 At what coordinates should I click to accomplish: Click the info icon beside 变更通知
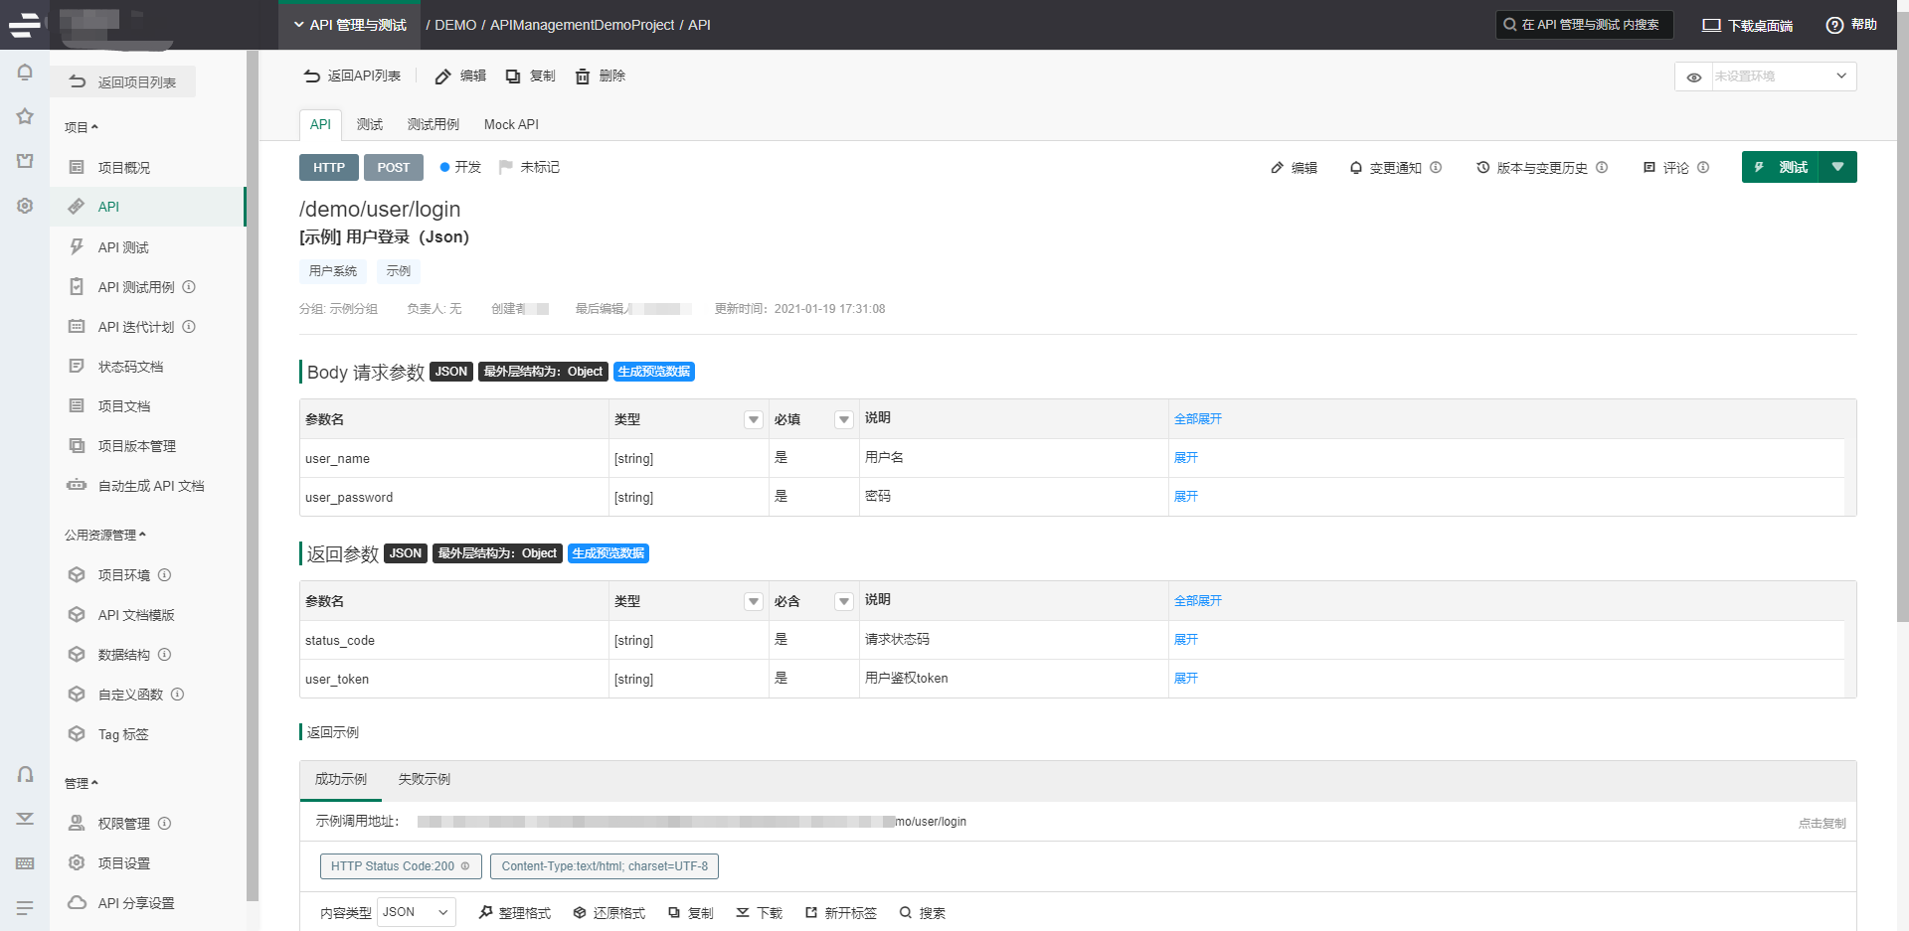point(1436,168)
